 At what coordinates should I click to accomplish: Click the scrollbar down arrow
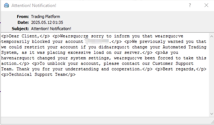[x=212, y=114]
